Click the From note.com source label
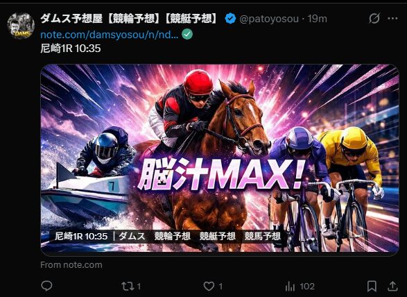Screen dimensions: 407x297 [71, 265]
